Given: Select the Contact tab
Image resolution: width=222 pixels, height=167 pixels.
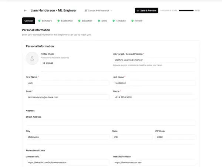Looking at the screenshot, I should 28,21.
